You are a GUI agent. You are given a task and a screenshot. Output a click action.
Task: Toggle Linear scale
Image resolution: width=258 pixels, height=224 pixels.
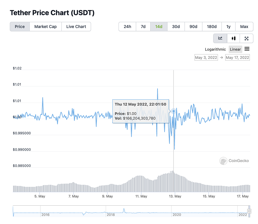pos(235,49)
